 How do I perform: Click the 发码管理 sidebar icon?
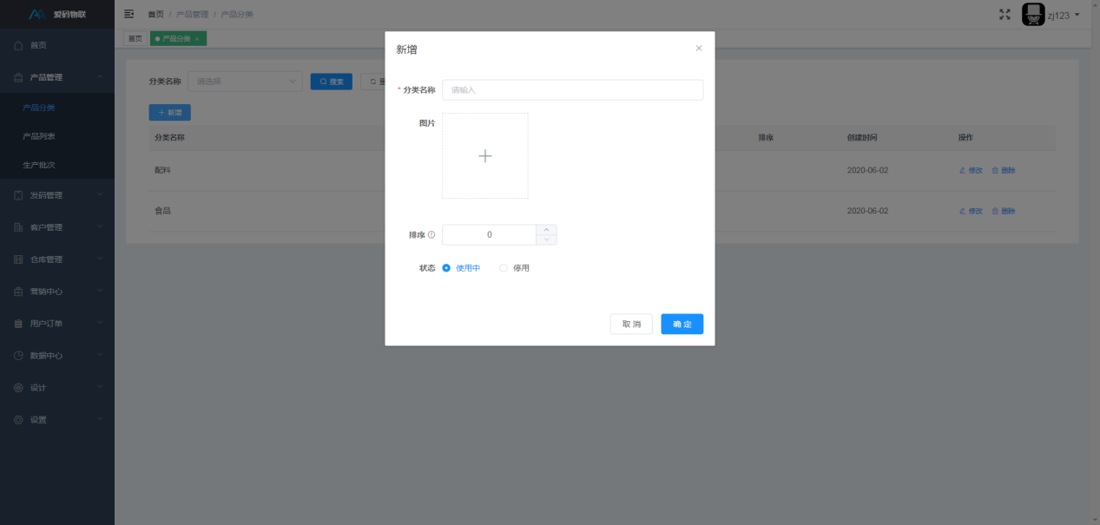(x=18, y=195)
